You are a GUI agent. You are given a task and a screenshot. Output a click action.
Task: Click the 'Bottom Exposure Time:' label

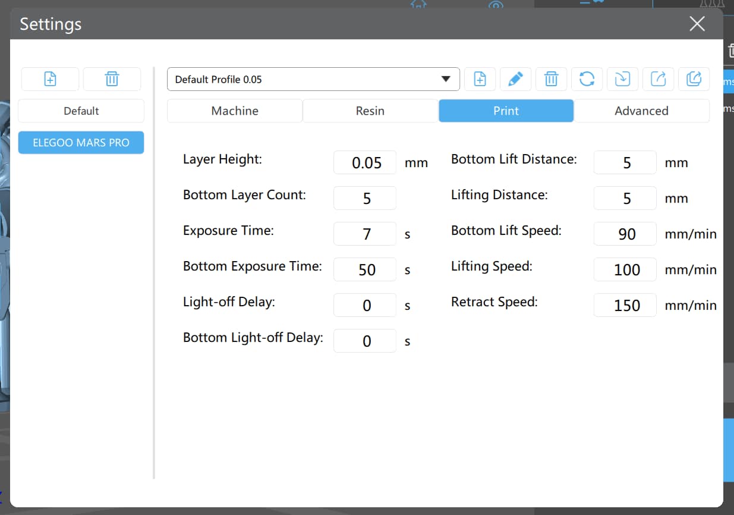pos(253,266)
